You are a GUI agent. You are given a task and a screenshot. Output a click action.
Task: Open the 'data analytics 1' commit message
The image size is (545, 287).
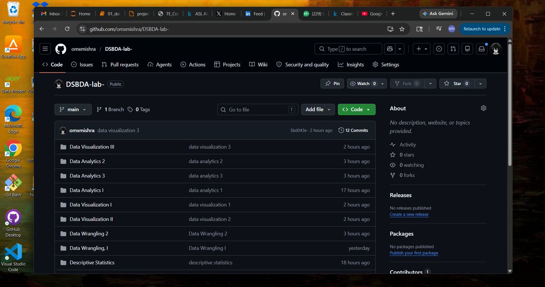point(206,190)
